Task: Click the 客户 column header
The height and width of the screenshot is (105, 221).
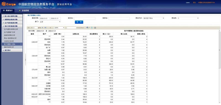Action: (x=44, y=34)
